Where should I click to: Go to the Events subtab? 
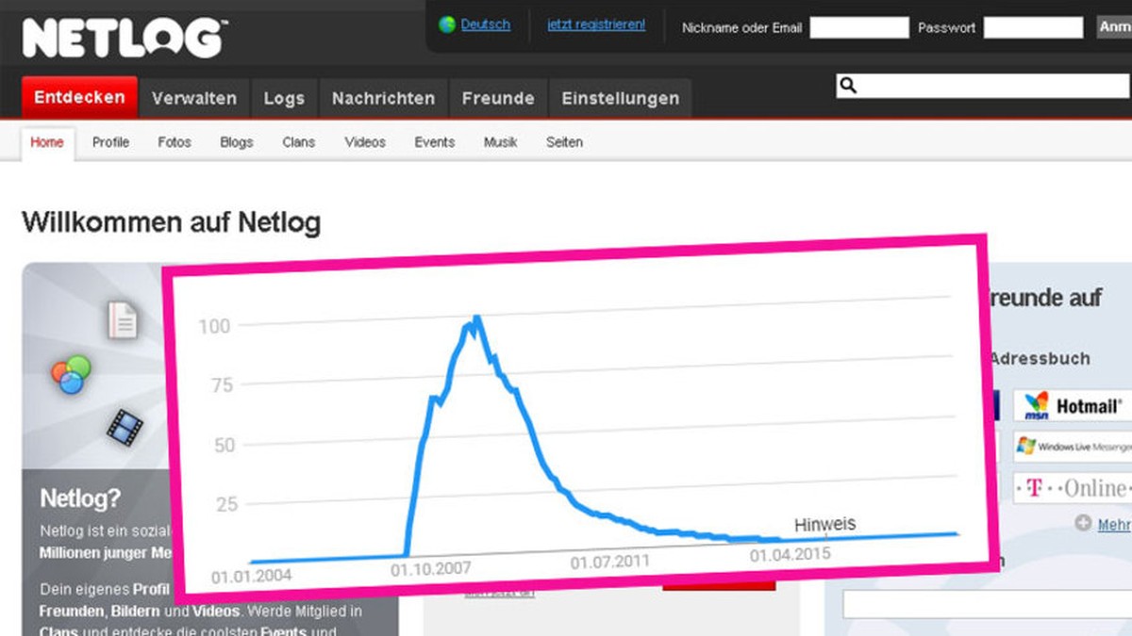click(x=435, y=142)
